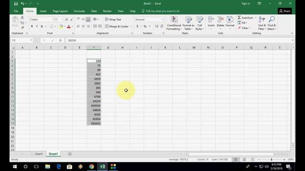Open the font name dropdown
Image resolution: width=305 pixels, height=171 pixels.
52,19
